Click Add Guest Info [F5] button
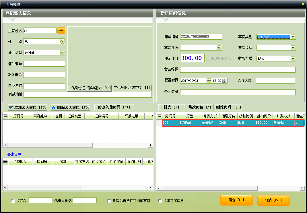The width and height of the screenshot is (307, 213). 28,107
